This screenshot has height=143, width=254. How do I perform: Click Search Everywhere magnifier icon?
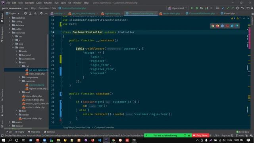click(x=252, y=8)
